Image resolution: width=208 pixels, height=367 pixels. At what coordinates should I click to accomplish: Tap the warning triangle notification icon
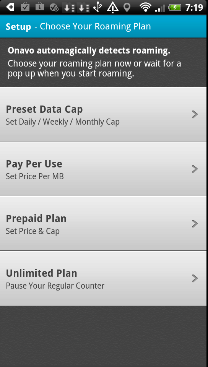(112, 7)
